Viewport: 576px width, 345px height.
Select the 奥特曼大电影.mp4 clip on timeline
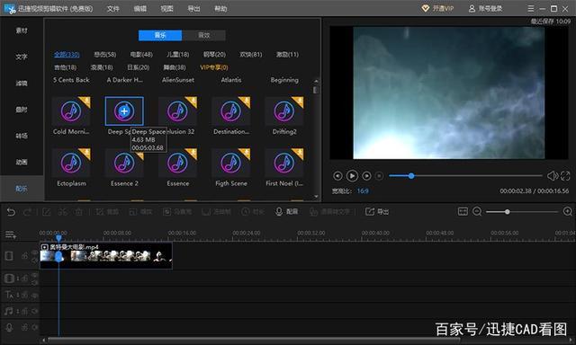coord(106,255)
